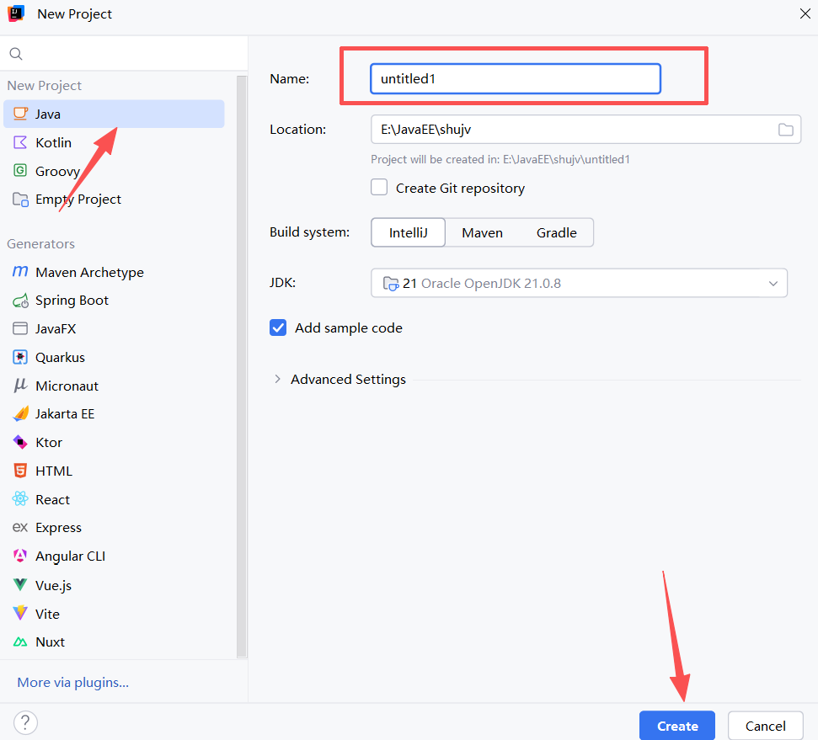This screenshot has width=818, height=740.
Task: Select Kotlin project type
Action: click(114, 142)
